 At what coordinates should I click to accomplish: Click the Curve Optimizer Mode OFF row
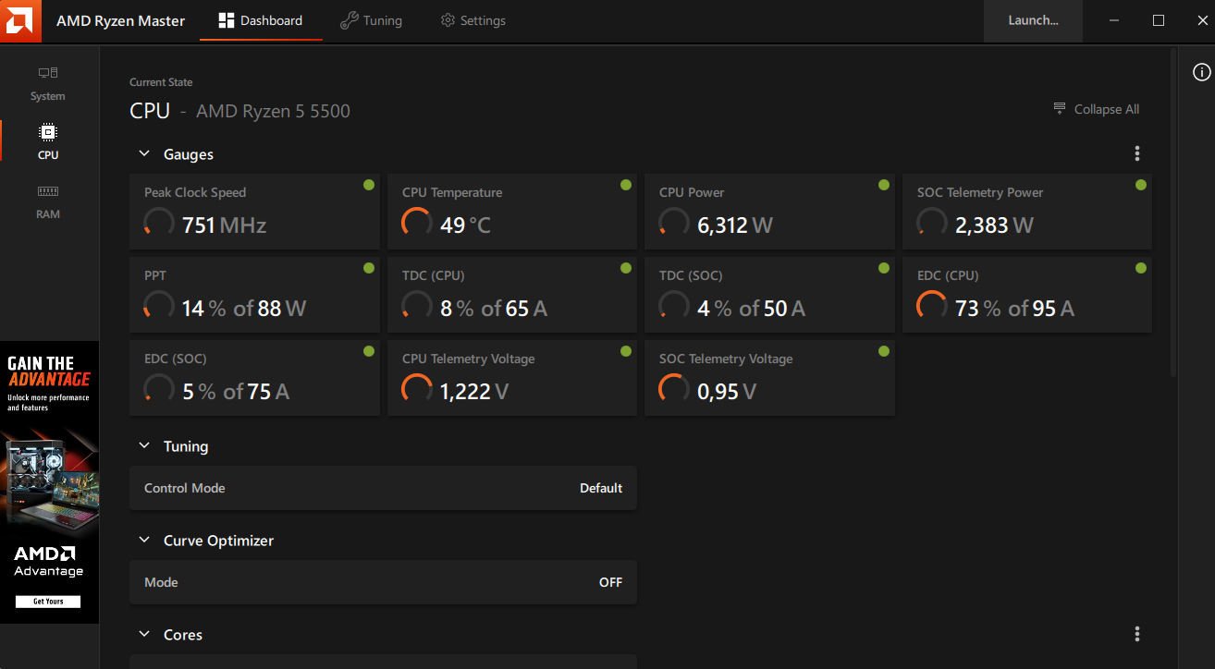coord(383,582)
